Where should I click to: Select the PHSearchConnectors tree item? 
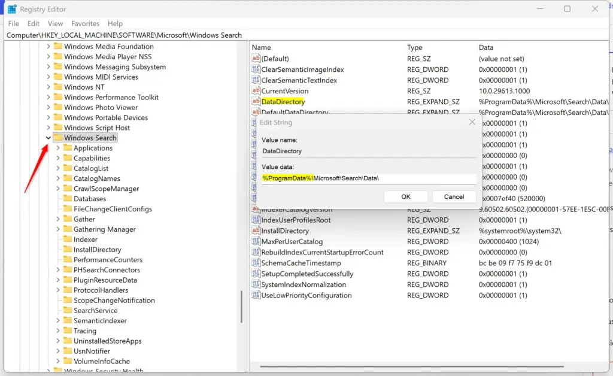(x=107, y=269)
